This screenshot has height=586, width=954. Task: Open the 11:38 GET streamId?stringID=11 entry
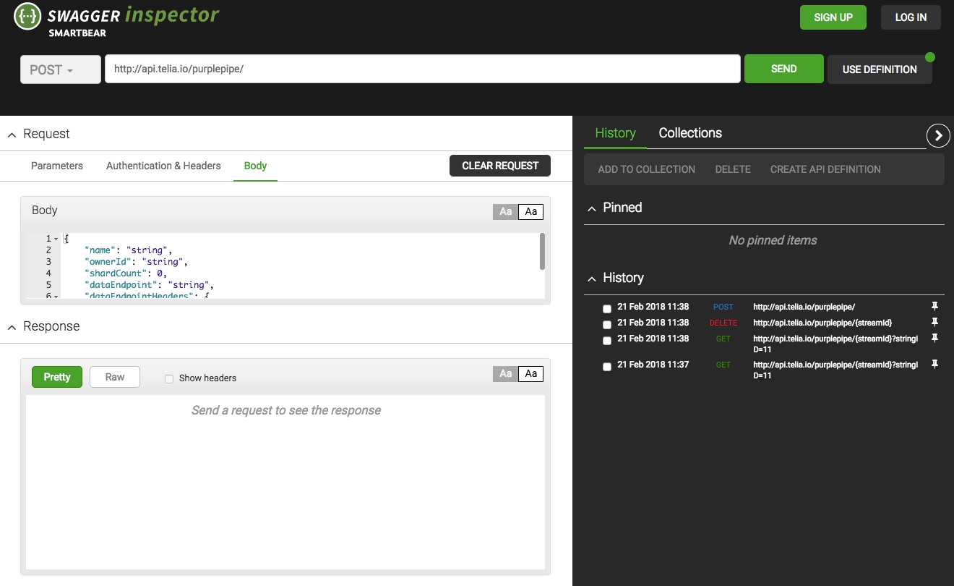pos(835,344)
